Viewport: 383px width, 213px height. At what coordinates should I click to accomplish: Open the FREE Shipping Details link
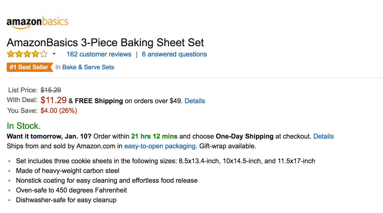(195, 101)
